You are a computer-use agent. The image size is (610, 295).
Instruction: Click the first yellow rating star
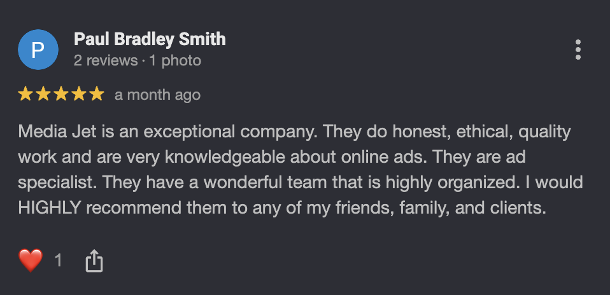coord(25,95)
